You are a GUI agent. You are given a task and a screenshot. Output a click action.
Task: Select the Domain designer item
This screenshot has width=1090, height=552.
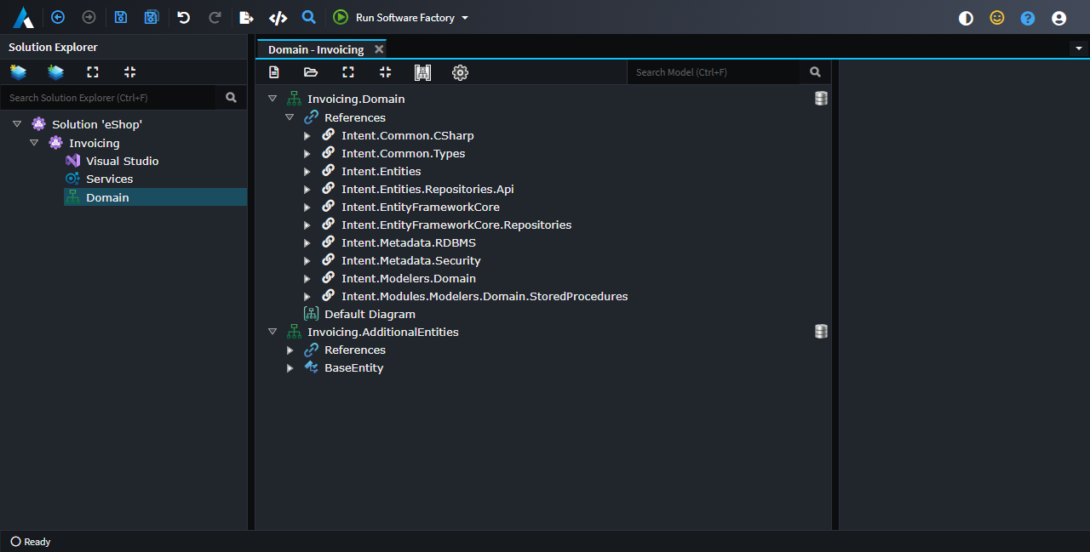coord(155,197)
